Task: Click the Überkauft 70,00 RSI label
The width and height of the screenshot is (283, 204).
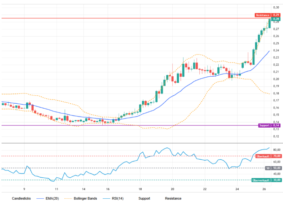Action: pos(268,156)
